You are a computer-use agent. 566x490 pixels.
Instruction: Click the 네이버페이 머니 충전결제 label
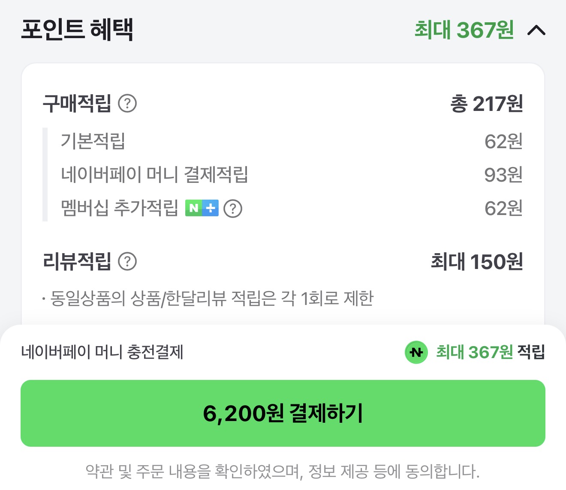[102, 352]
